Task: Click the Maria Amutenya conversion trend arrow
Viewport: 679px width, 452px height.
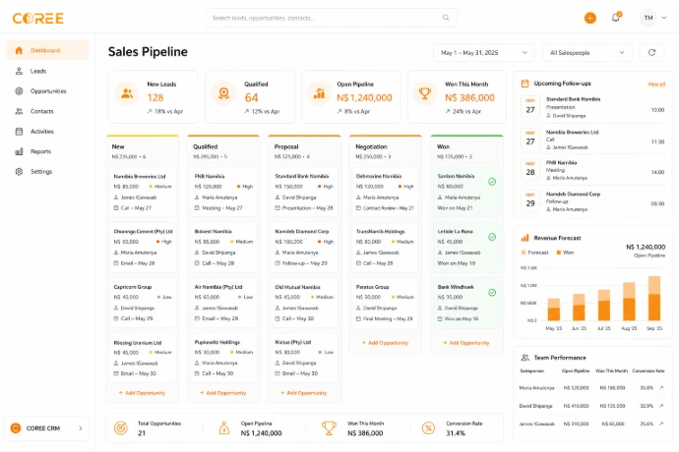Action: coord(661,388)
